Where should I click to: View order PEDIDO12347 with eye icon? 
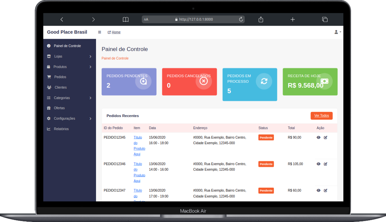click(319, 190)
